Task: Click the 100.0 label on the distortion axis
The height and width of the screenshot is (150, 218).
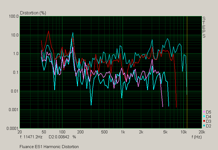Action: point(14,17)
